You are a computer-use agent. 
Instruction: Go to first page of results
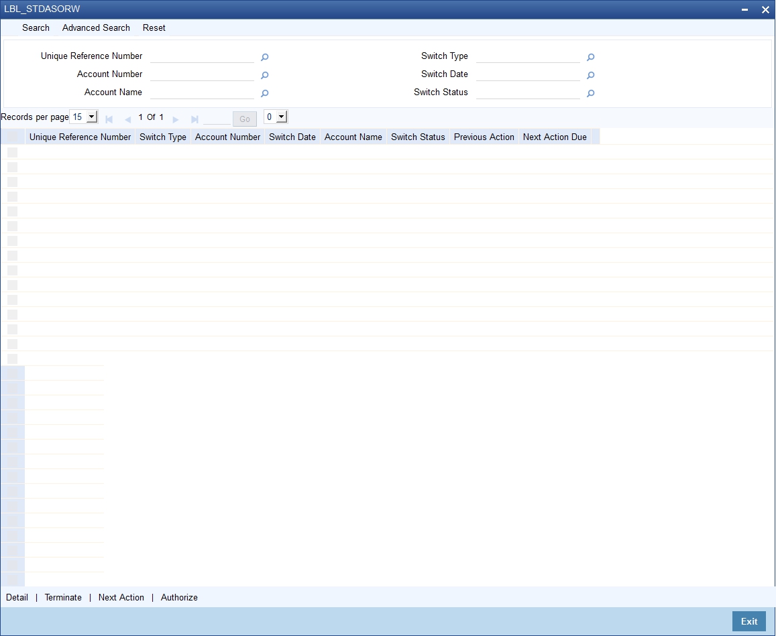click(x=109, y=119)
